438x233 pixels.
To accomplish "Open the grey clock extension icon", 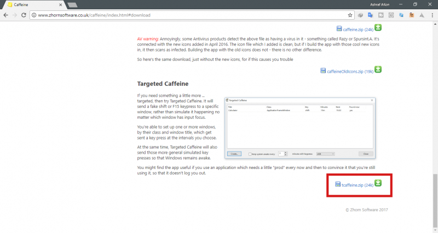I will (x=391, y=15).
